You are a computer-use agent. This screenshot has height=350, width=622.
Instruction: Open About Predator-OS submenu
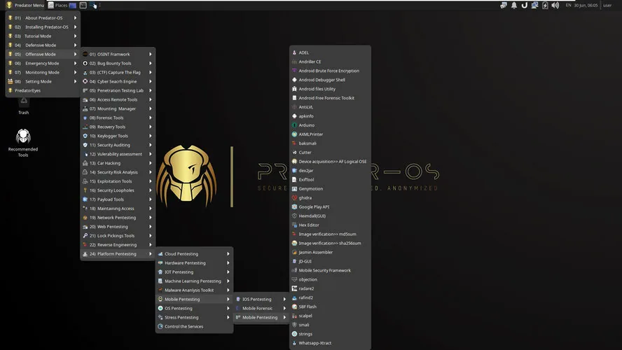pos(43,17)
